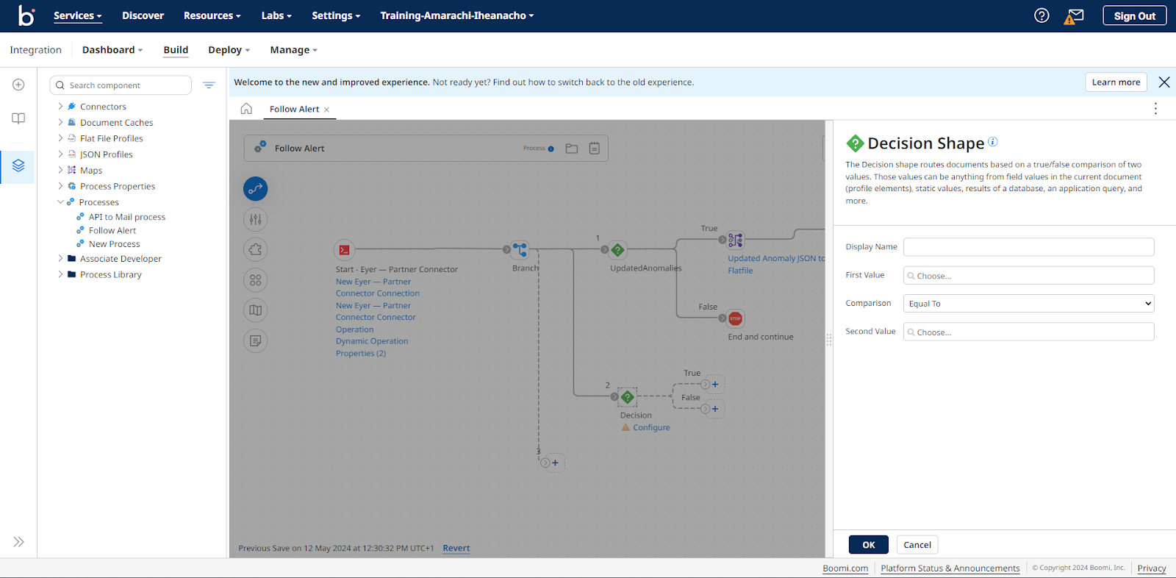Open the puzzle piece extensions icon

(255, 249)
